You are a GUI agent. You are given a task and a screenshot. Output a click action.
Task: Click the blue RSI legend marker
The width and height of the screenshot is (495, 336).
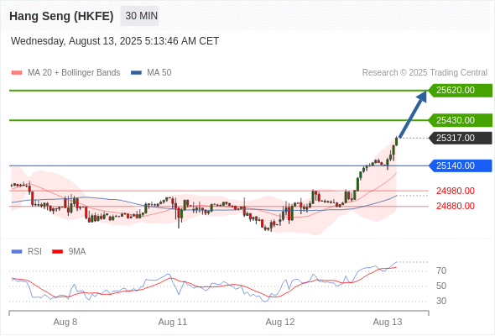[x=17, y=252]
